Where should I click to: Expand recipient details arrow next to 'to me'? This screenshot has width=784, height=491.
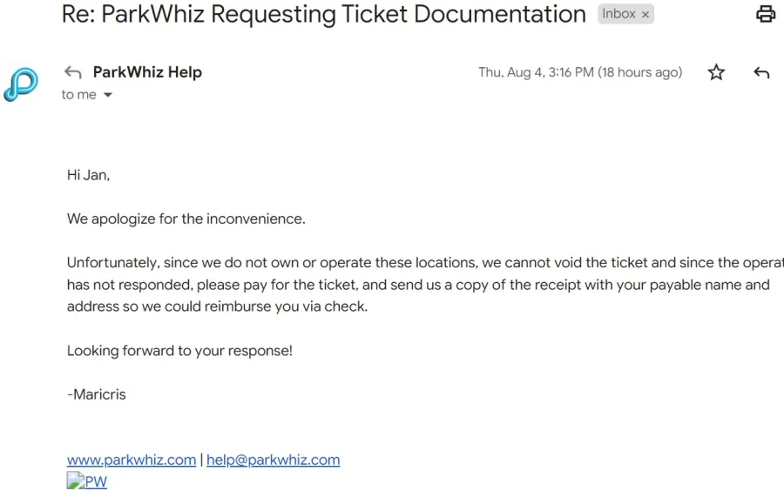pos(108,95)
